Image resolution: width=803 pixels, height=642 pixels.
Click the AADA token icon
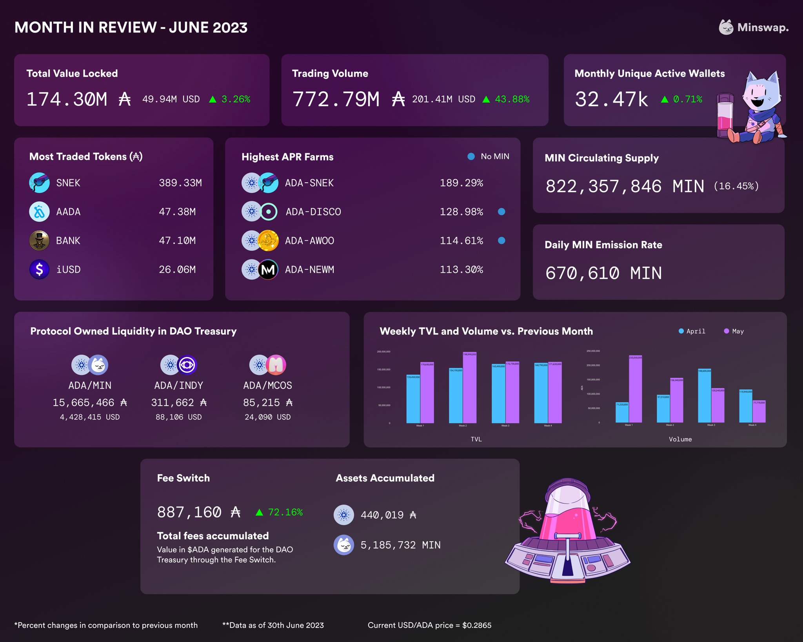click(x=40, y=212)
